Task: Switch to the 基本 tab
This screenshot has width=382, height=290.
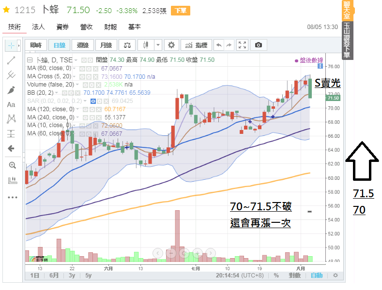Action: click(135, 27)
